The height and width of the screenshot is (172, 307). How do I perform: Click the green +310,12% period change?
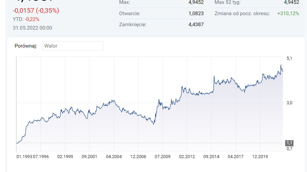(x=288, y=14)
